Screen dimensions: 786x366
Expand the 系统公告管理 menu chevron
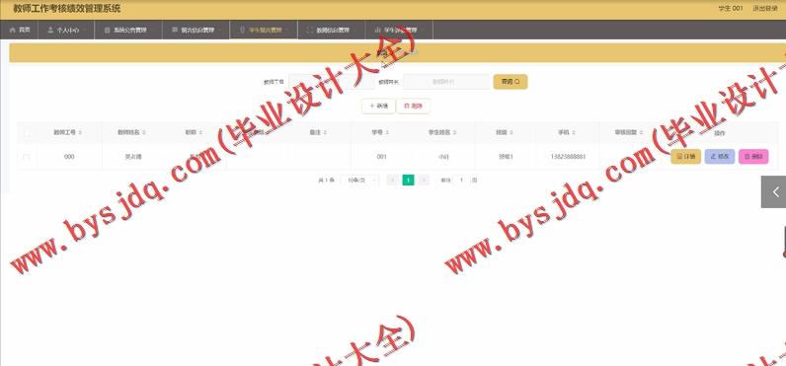(x=152, y=30)
